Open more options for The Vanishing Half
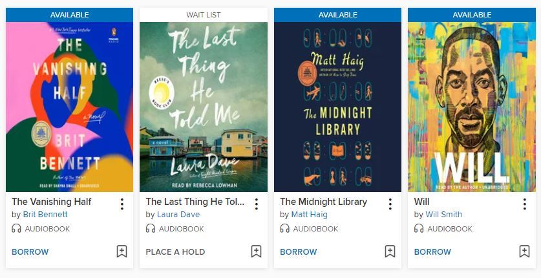The image size is (541, 278). (122, 204)
